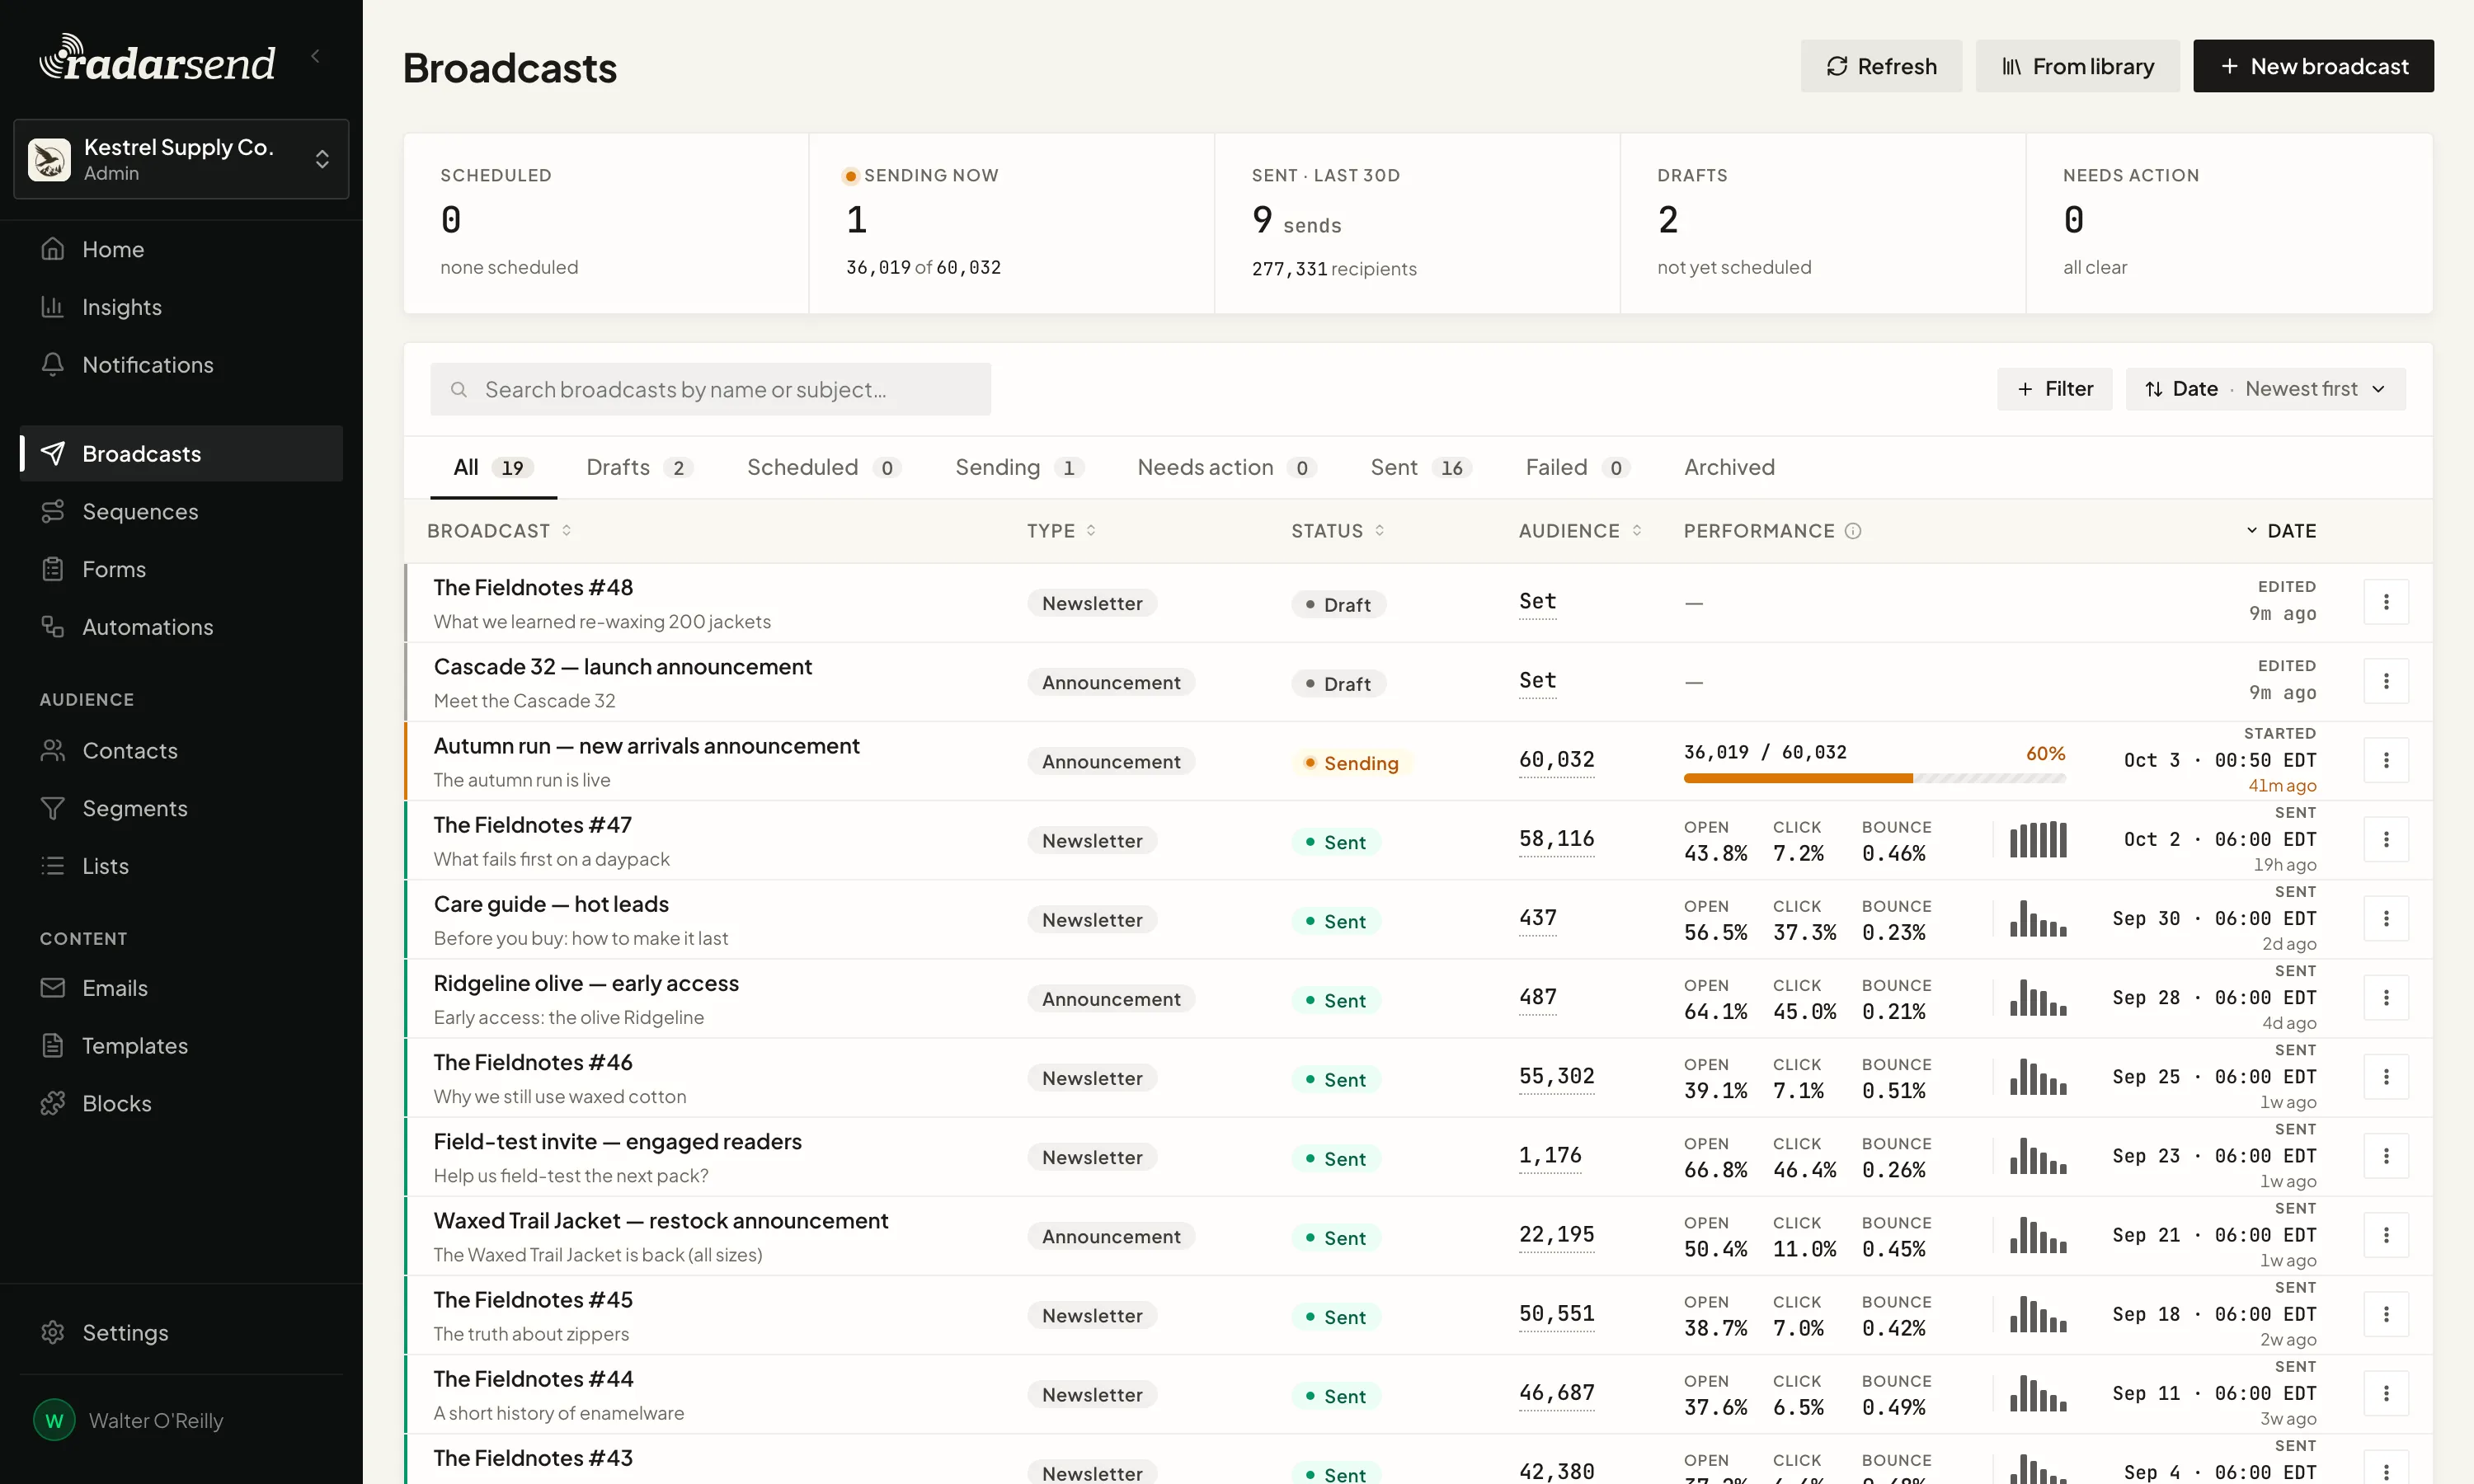The height and width of the screenshot is (1484, 2474).
Task: Switch to the Archived tab
Action: (1729, 467)
